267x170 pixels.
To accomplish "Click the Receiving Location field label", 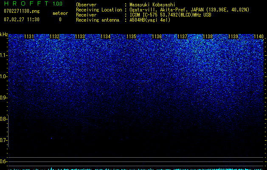I will 99,10.
